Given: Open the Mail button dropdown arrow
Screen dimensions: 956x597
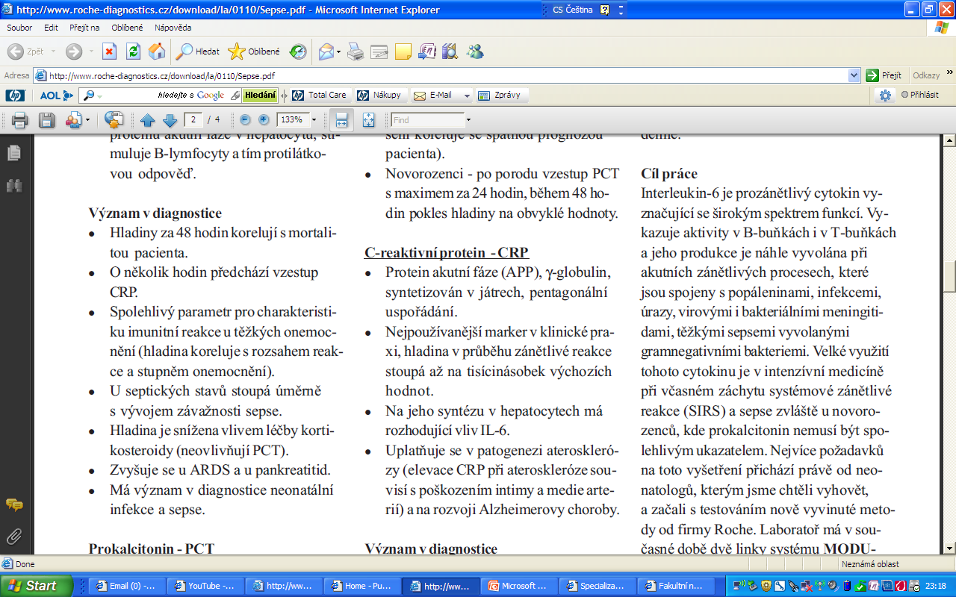Looking at the screenshot, I should pyautogui.click(x=339, y=51).
